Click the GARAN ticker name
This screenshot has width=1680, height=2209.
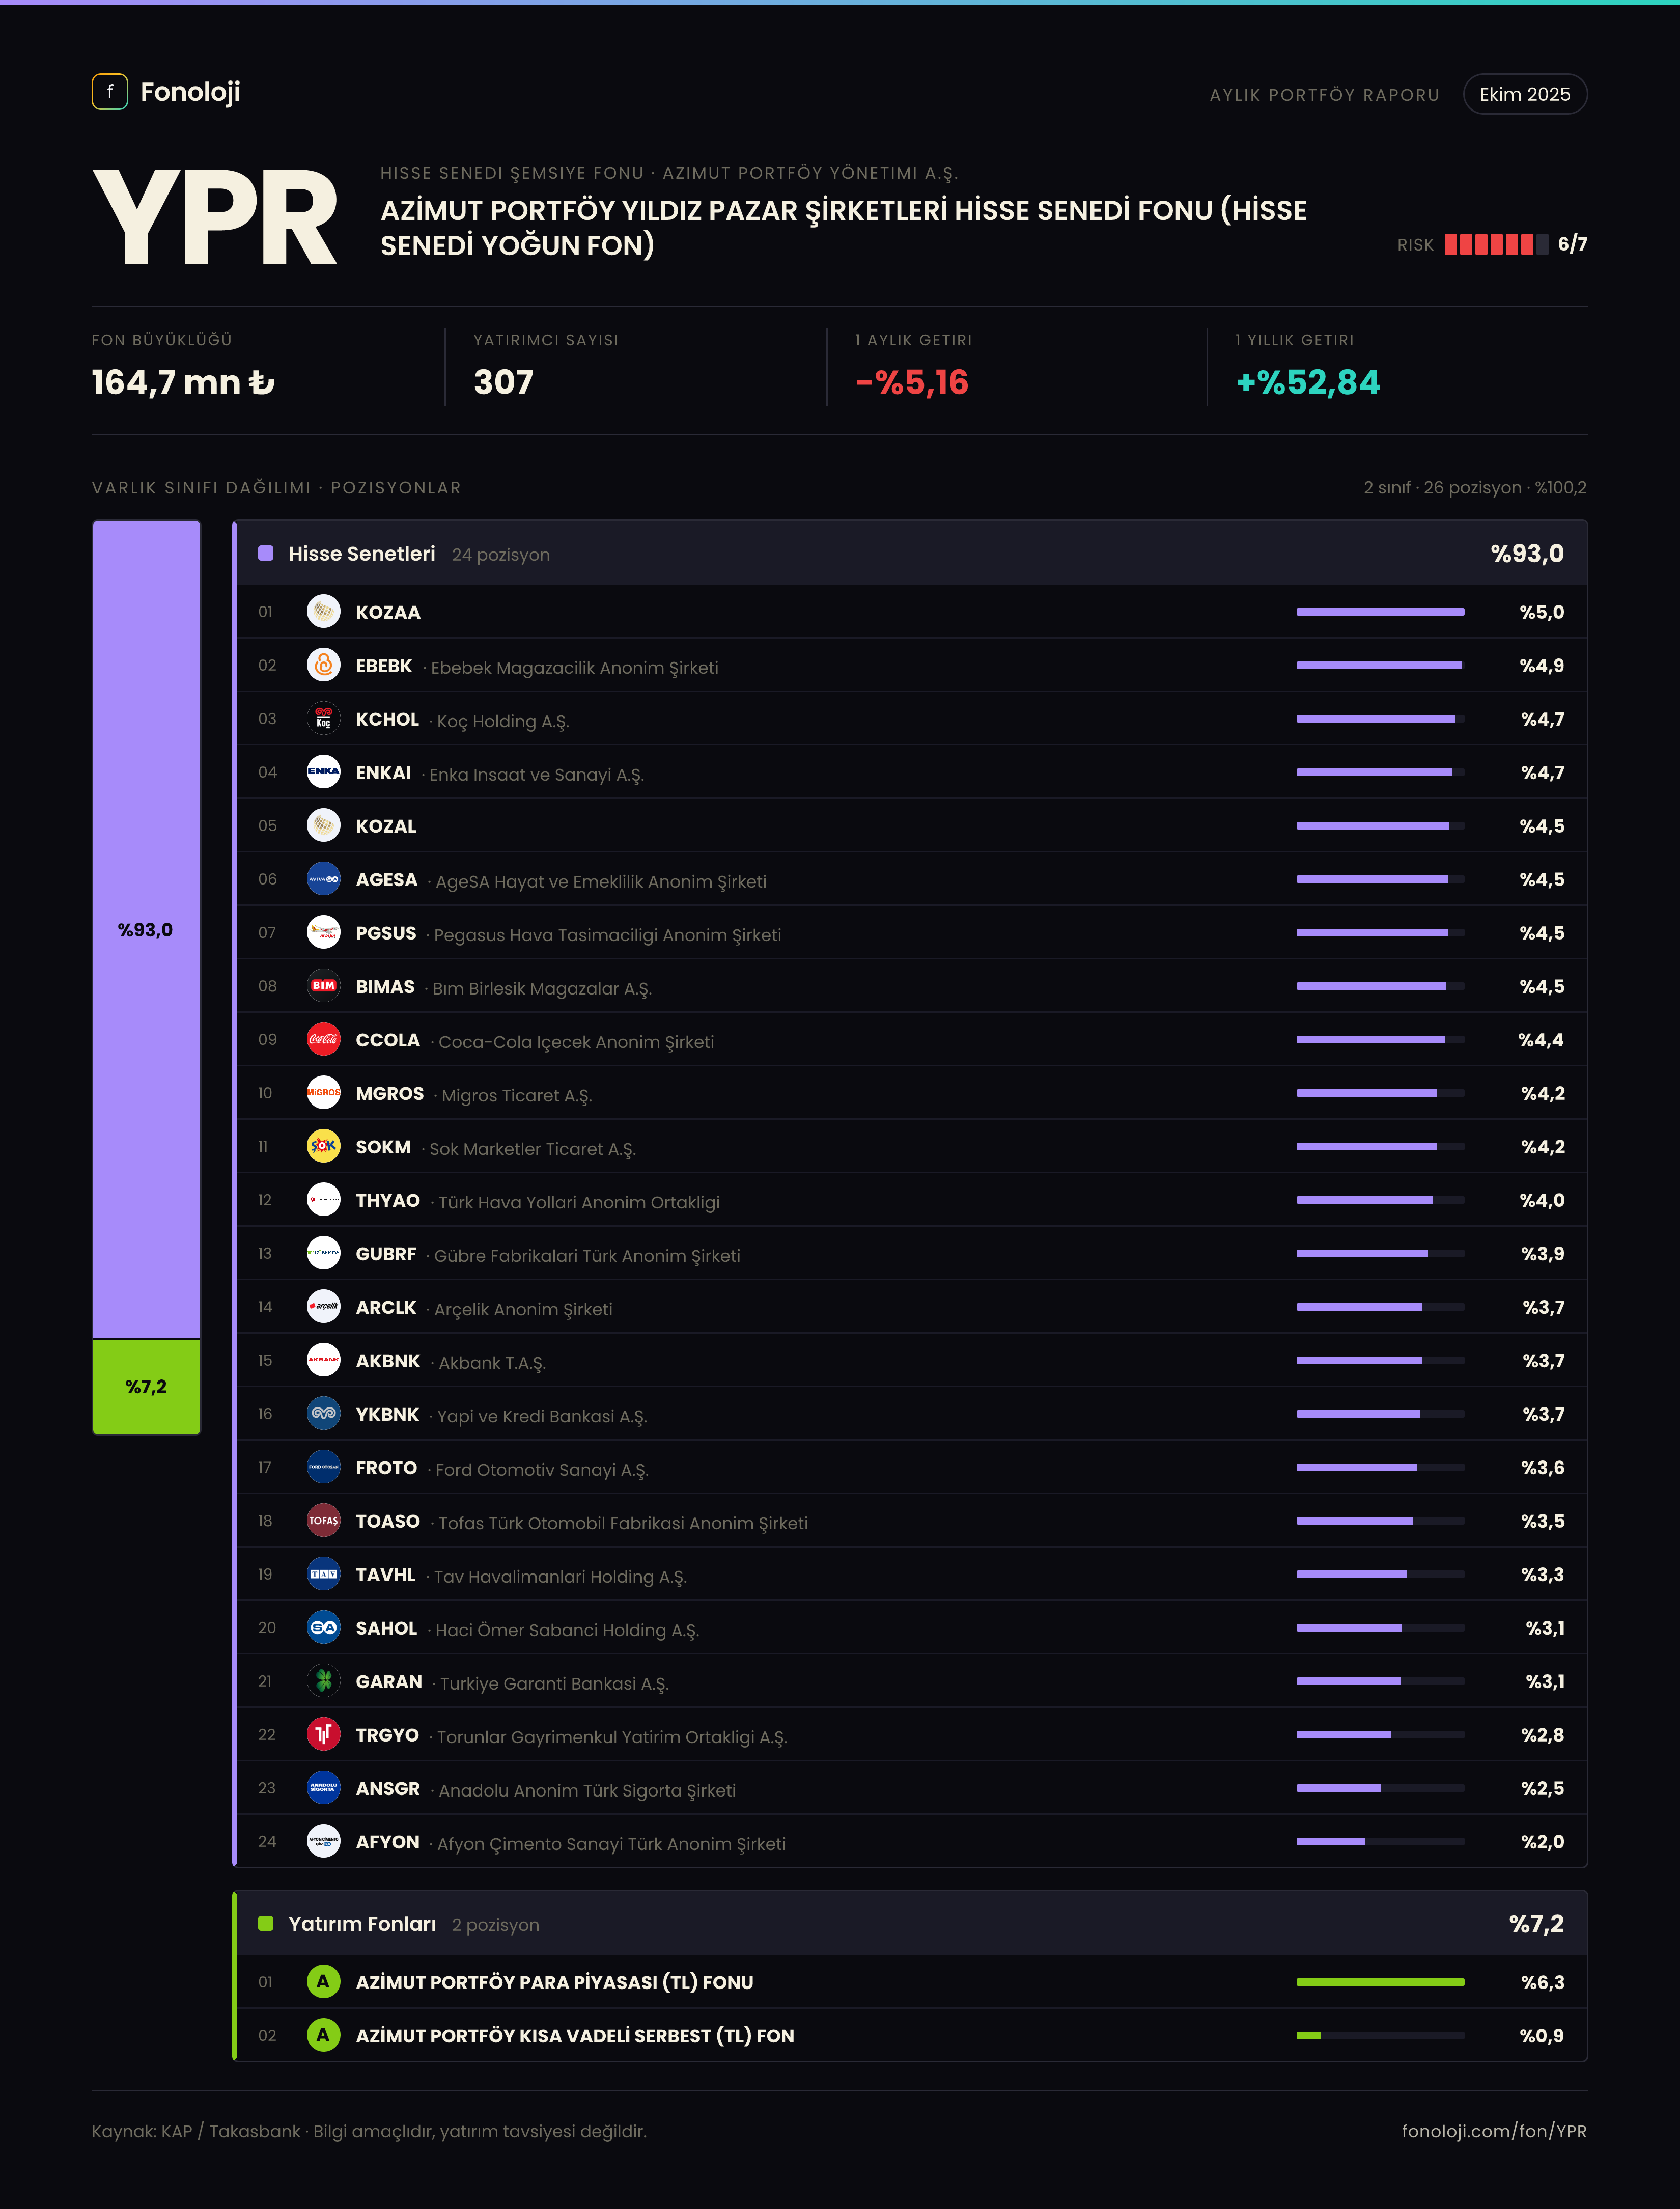pos(389,1682)
